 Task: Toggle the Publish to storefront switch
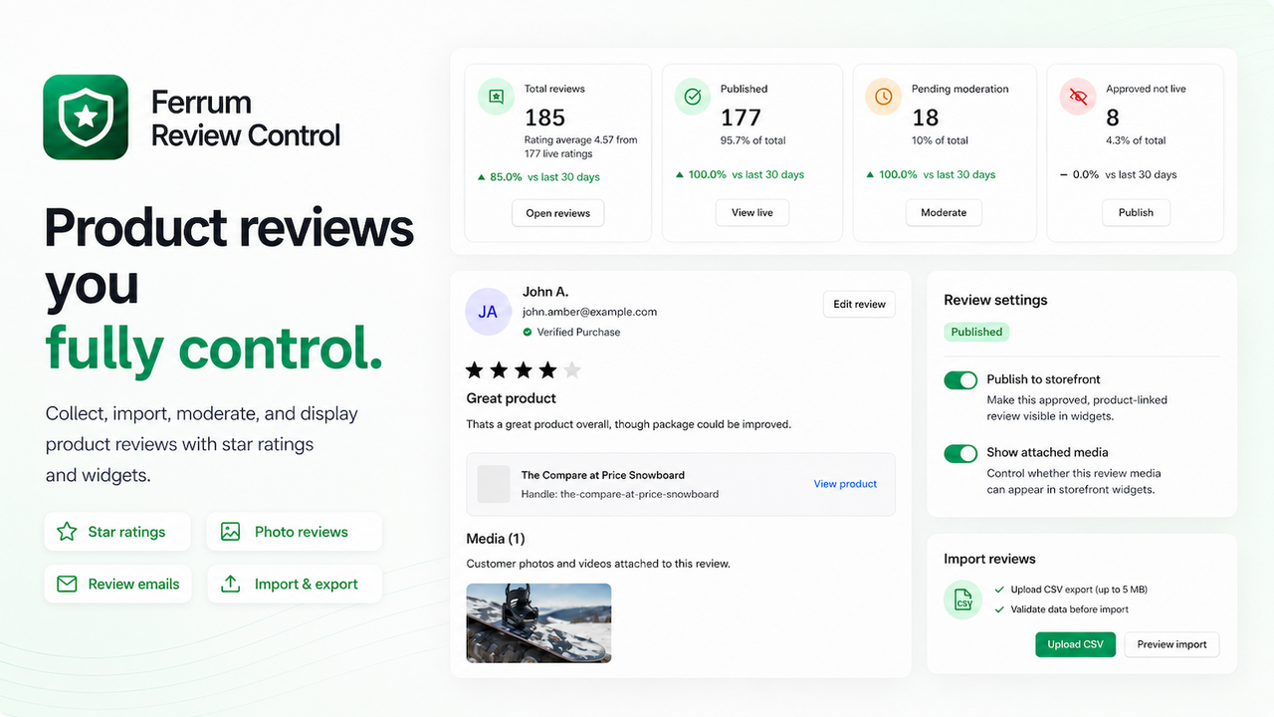click(x=960, y=380)
